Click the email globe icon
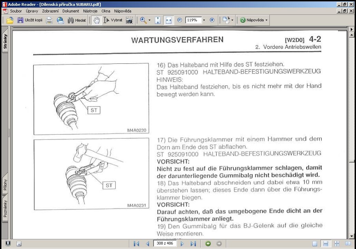The image size is (356, 249). (x=60, y=20)
